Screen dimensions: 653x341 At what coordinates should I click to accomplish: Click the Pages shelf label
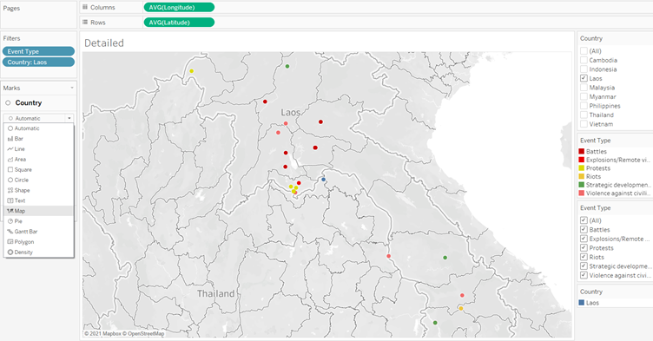pos(11,9)
